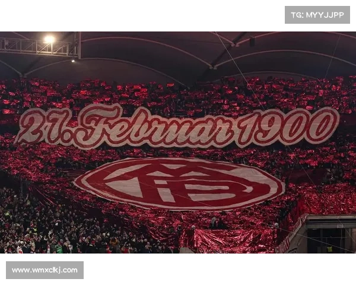Click the 27. Februar 1900 banner

177,126
